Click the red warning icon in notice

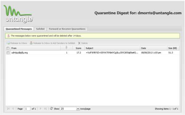click(x=8, y=36)
